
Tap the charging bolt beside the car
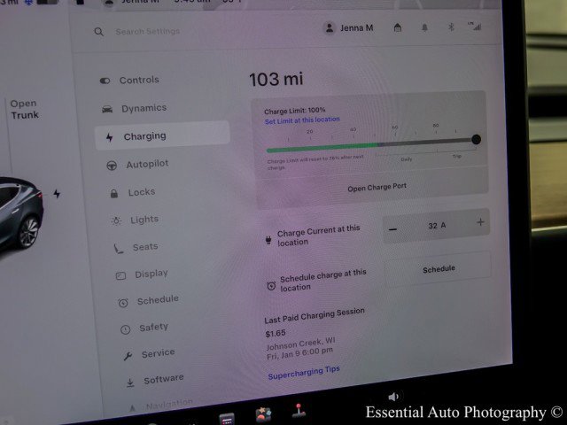[x=57, y=193]
